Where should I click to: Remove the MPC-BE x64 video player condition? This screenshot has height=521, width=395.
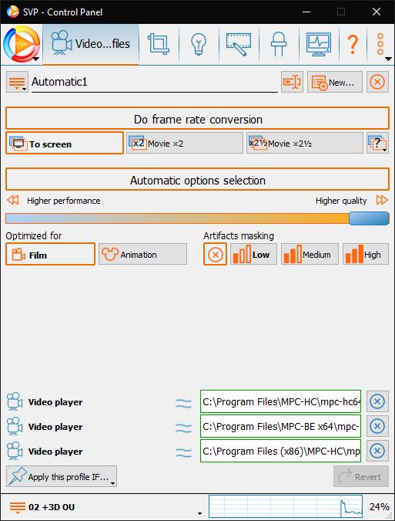(x=377, y=426)
